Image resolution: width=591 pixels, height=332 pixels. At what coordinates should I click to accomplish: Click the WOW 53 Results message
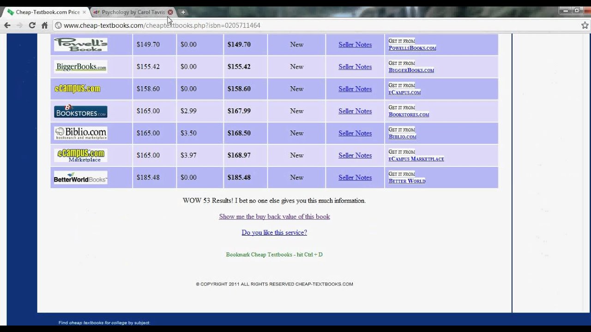[x=274, y=201]
